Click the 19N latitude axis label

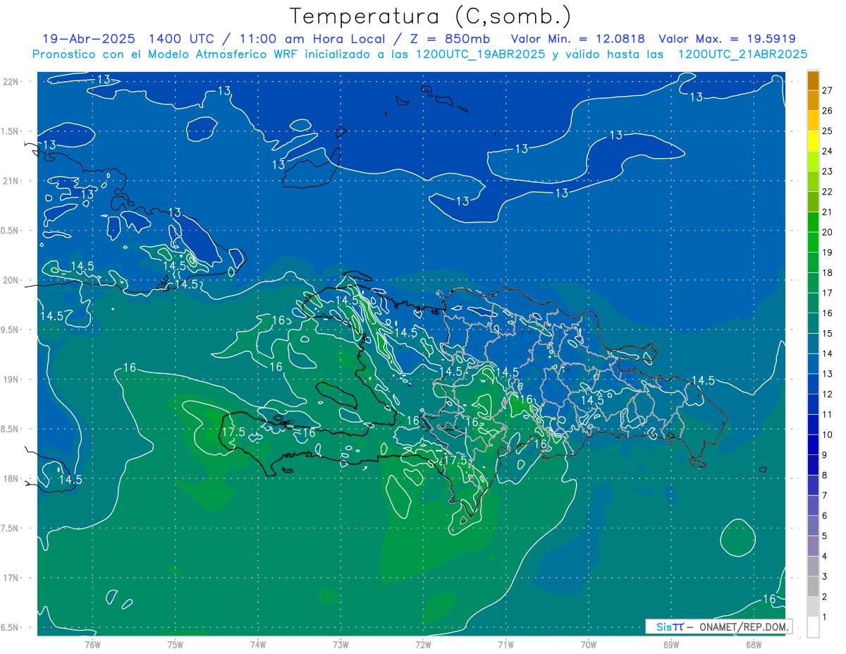point(12,380)
